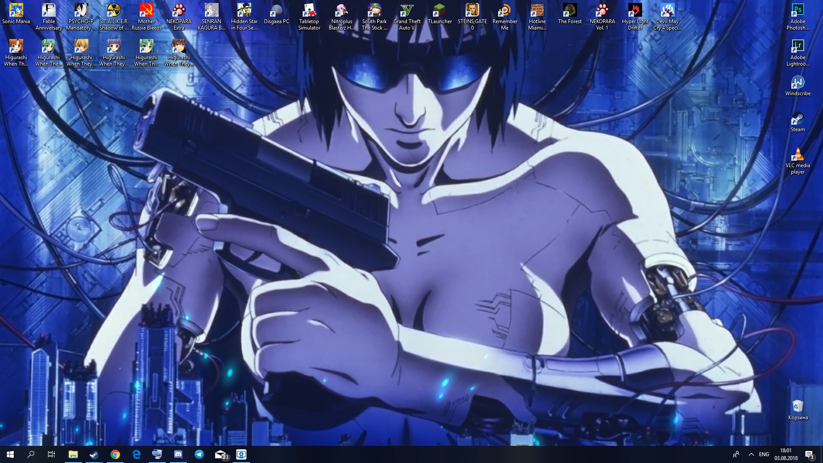The height and width of the screenshot is (463, 823).
Task: Click the NEKOPARA Vol. 1 icon
Action: [x=602, y=17]
